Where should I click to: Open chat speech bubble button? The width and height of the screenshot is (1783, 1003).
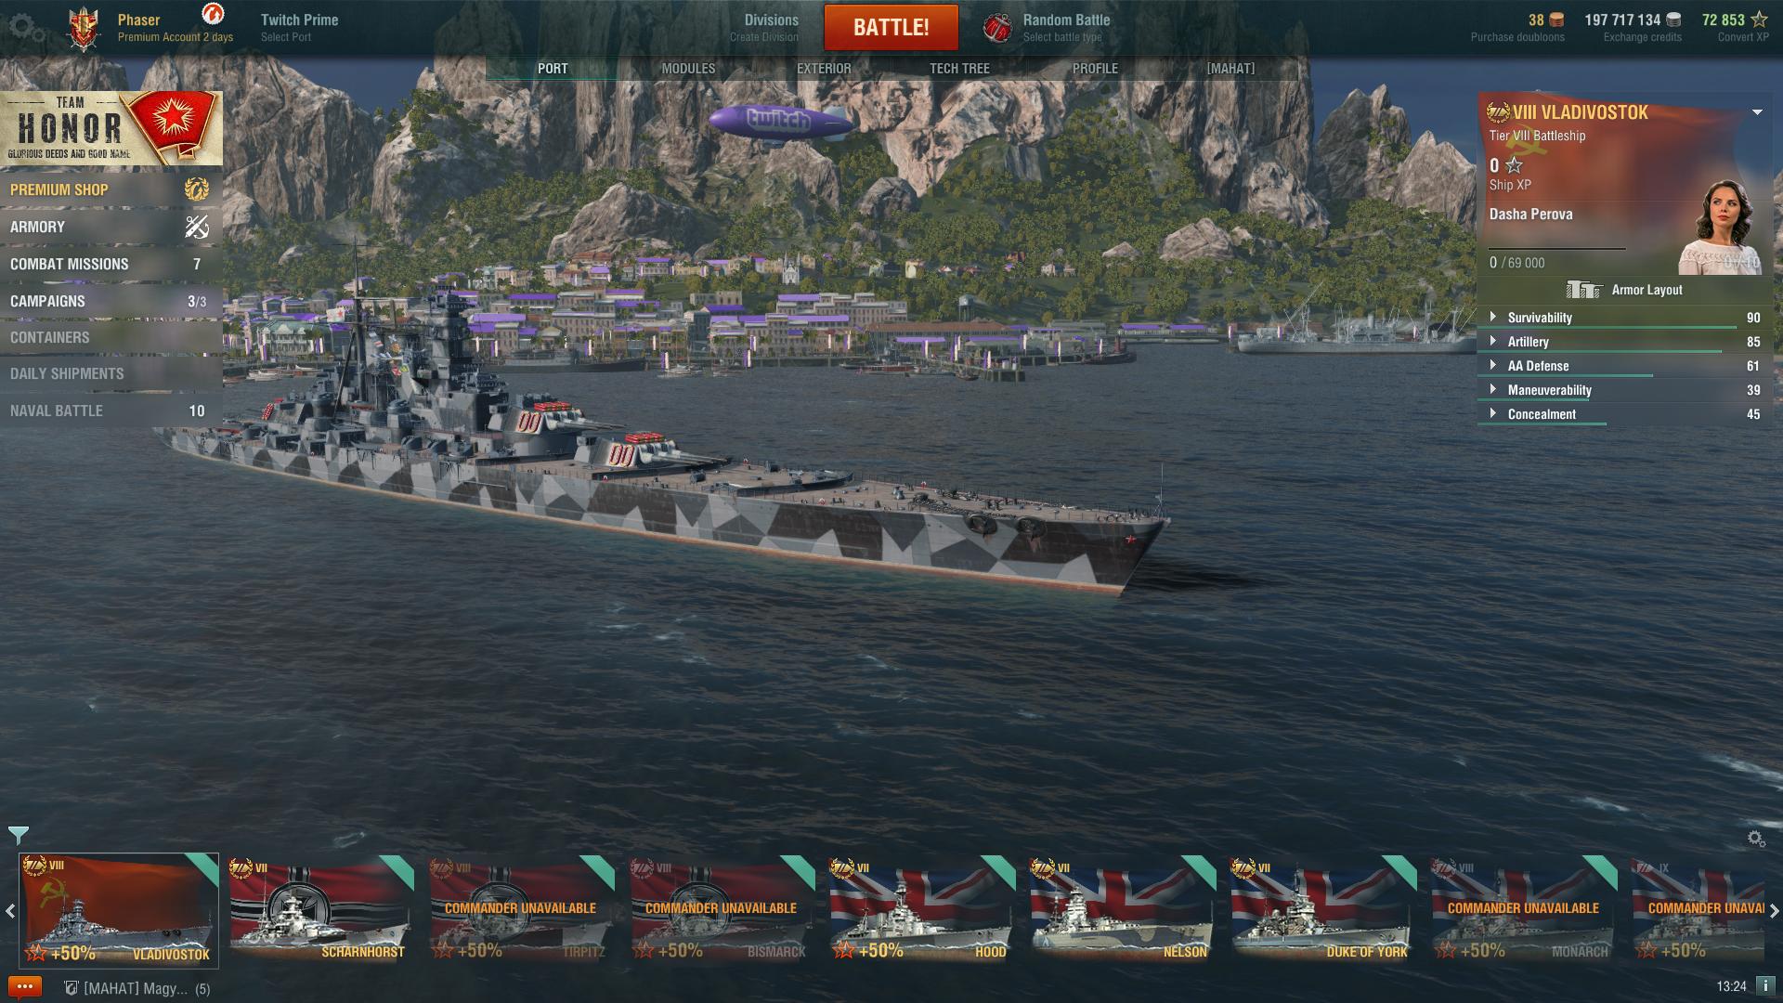pyautogui.click(x=24, y=987)
